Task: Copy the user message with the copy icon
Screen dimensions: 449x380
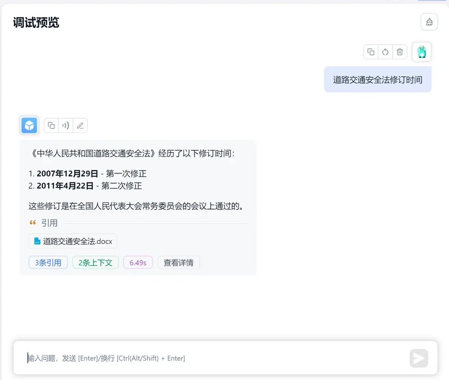Action: coord(371,52)
